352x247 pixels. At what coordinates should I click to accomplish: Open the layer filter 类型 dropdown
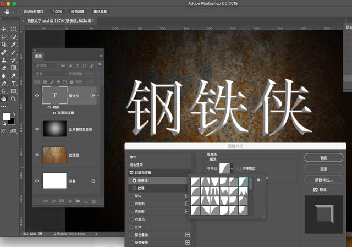tap(46, 65)
